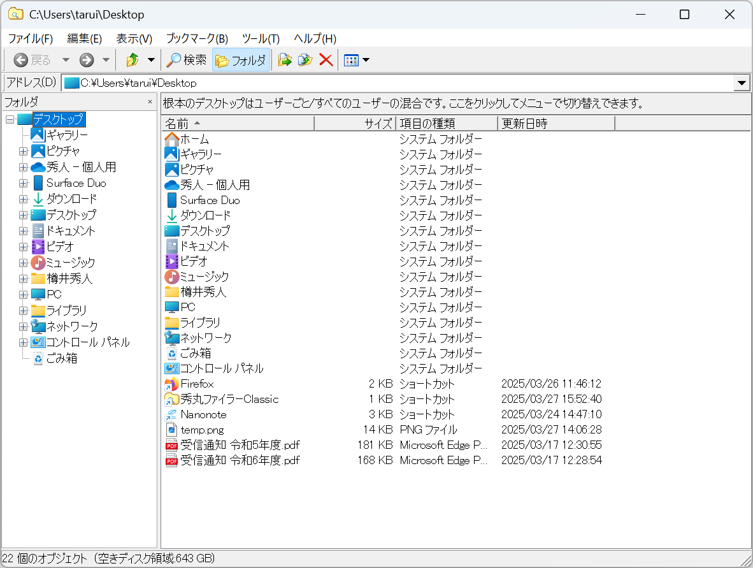
Task: Click the OneDrive cloud icon 秀人 in list
Action: 171,185
